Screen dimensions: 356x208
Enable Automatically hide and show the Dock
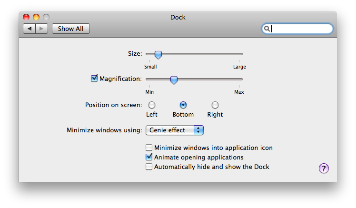tap(149, 167)
